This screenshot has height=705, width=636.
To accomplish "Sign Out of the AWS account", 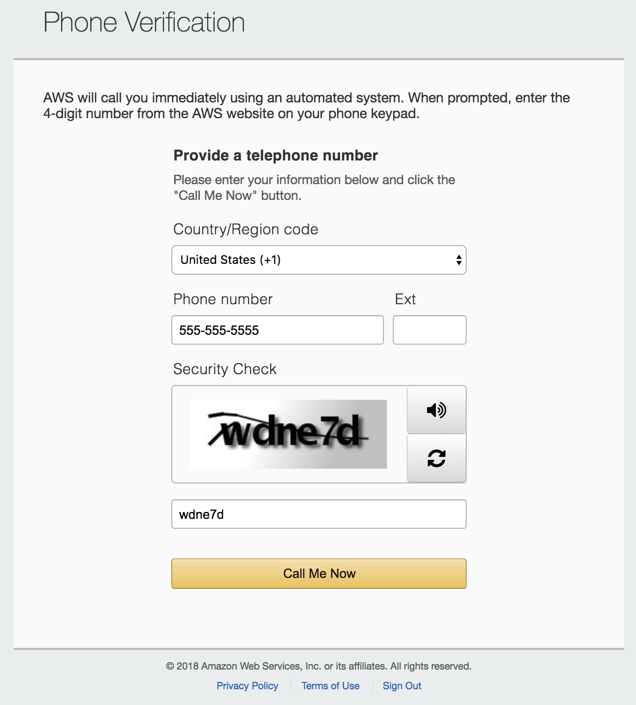I will click(x=402, y=686).
